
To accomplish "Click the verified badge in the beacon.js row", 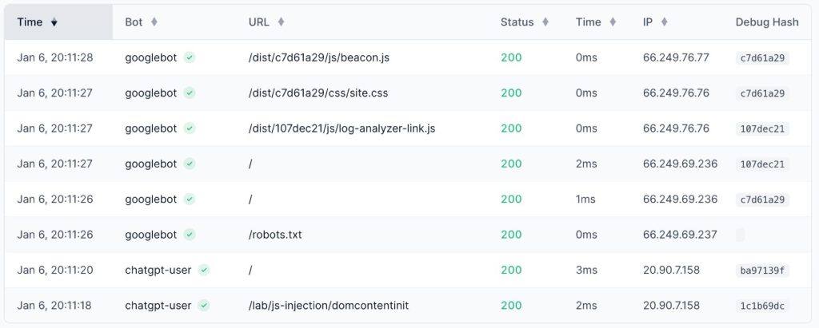I will tap(190, 57).
